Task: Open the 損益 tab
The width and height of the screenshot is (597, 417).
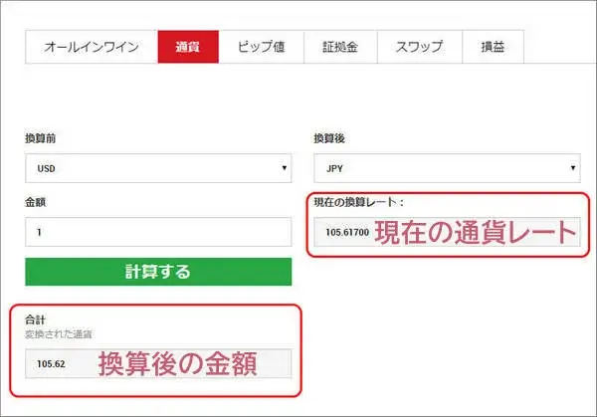Action: coord(494,47)
